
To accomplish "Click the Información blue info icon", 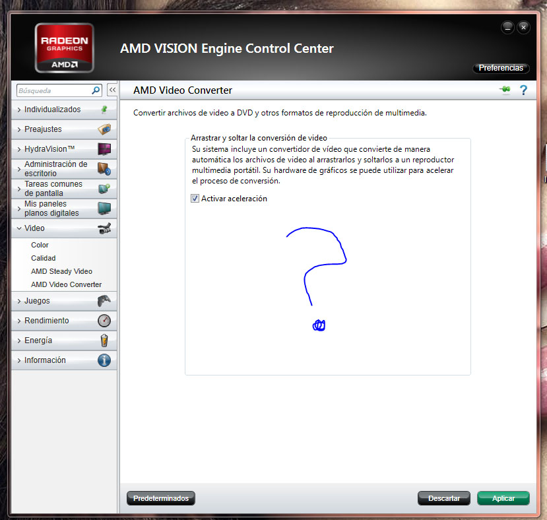I will click(x=104, y=360).
